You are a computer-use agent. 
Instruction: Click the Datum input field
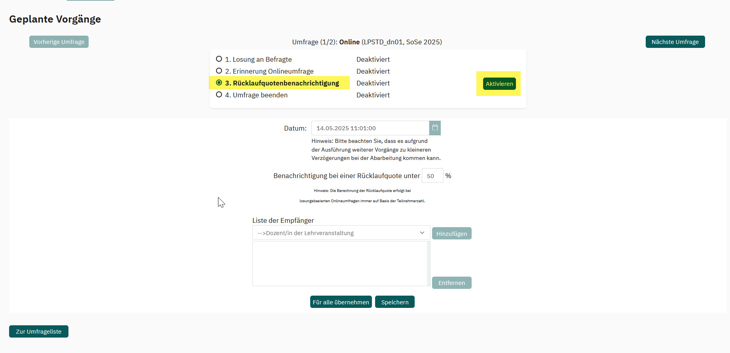[x=370, y=128]
